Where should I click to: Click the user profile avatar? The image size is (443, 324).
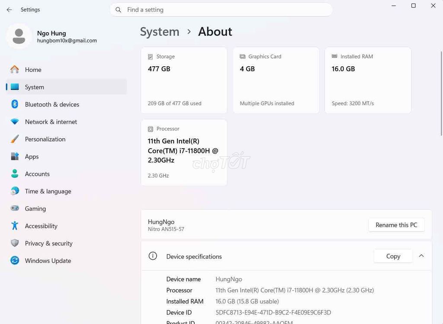coord(19,36)
